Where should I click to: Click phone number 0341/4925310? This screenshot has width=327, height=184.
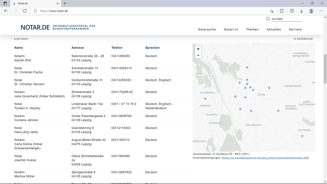(121, 68)
